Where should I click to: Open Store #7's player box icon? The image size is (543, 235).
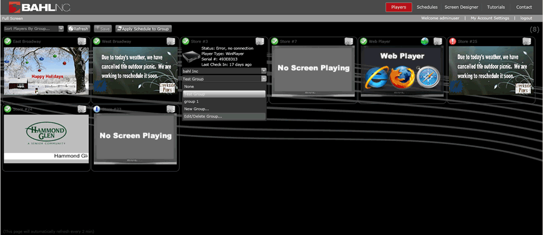[x=349, y=42]
